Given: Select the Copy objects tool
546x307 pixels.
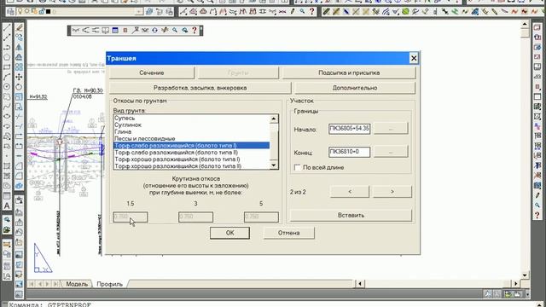Looking at the screenshot, I should tap(19, 38).
